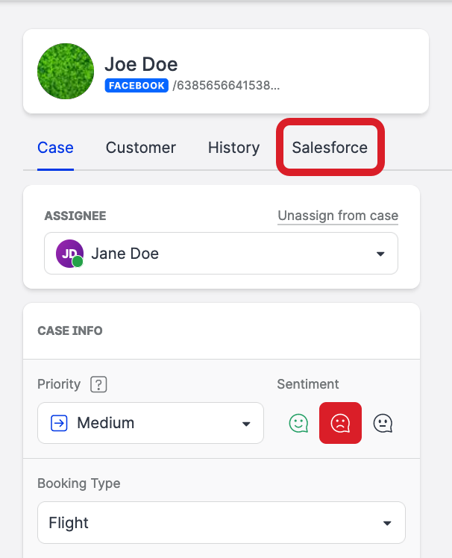Click Joe Doe's green profile avatar

[x=66, y=72]
